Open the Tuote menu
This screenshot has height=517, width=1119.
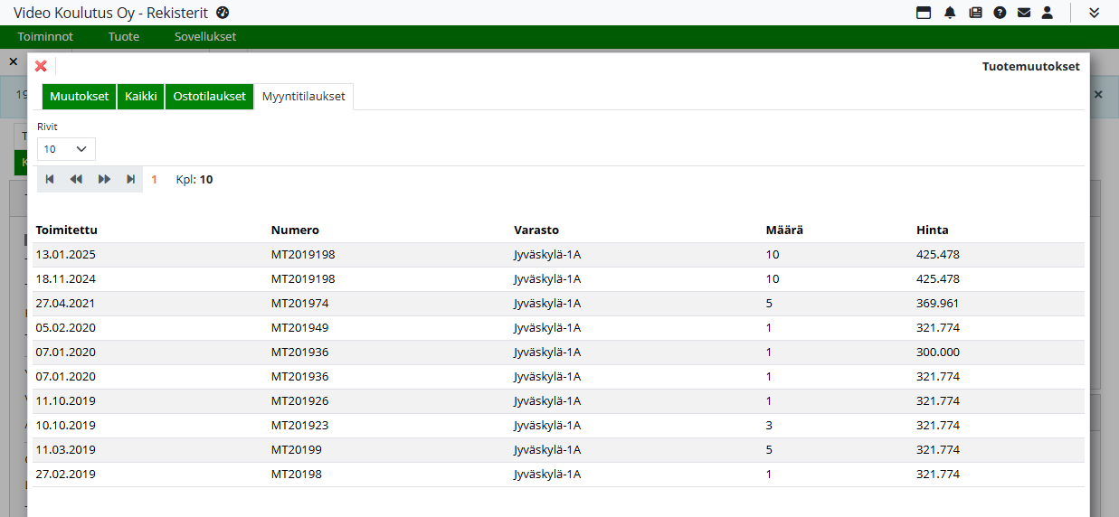(124, 37)
